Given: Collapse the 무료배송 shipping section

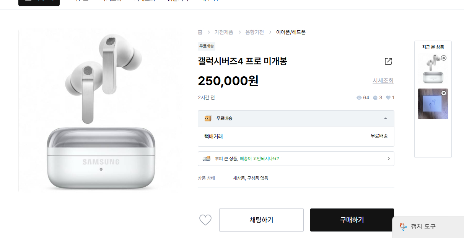Looking at the screenshot, I should [x=385, y=118].
